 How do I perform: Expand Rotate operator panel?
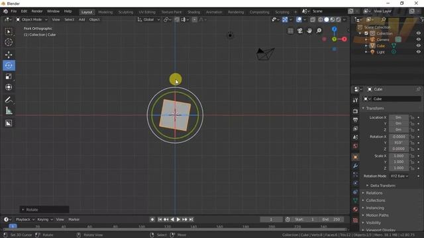[44, 210]
